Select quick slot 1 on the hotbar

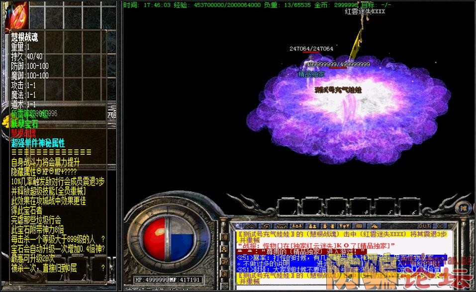pyautogui.click(x=288, y=207)
